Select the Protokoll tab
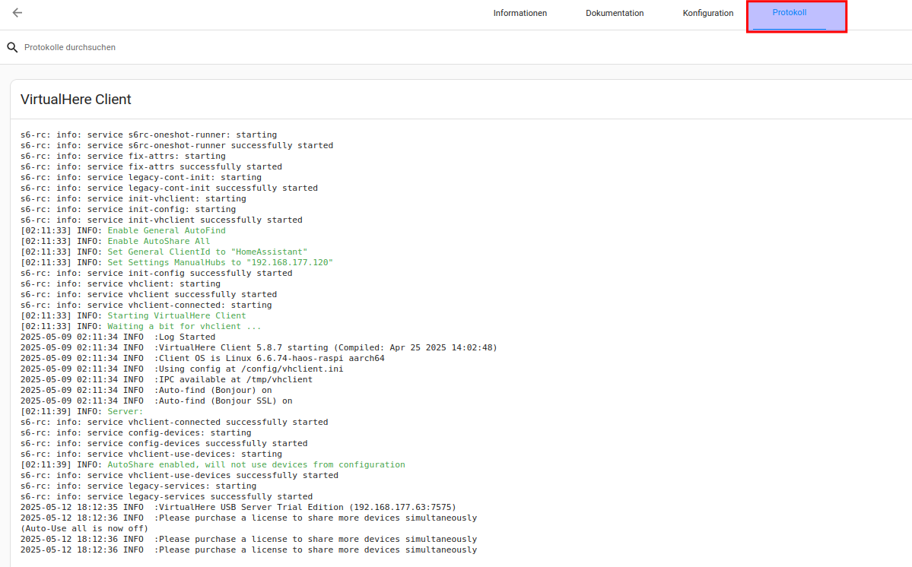The image size is (912, 567). (789, 13)
